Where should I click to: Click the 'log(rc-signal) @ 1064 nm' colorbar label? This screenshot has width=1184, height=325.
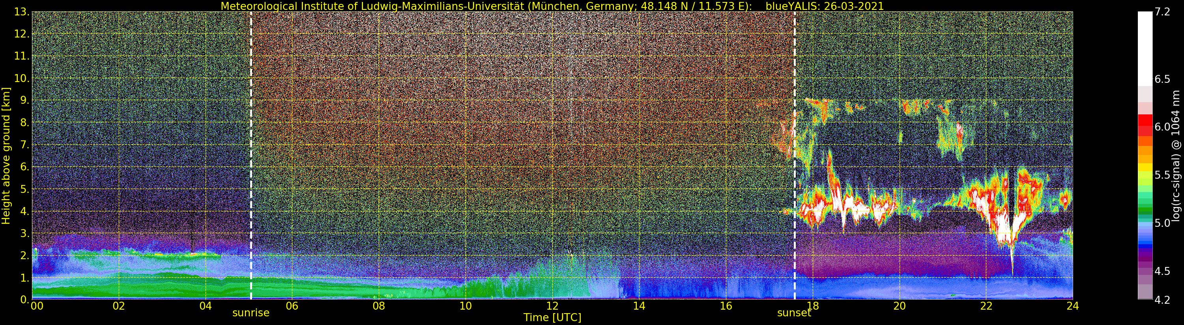[1177, 155]
